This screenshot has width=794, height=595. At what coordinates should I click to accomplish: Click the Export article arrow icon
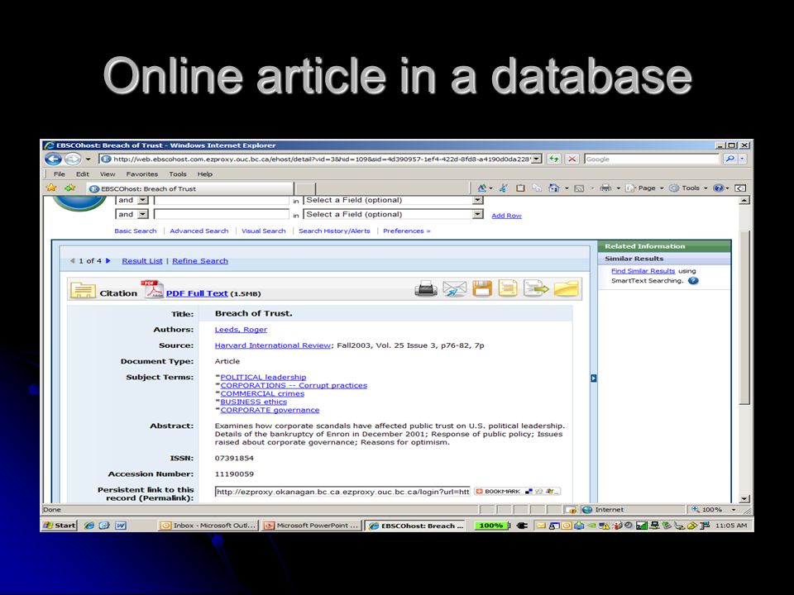pyautogui.click(x=536, y=289)
